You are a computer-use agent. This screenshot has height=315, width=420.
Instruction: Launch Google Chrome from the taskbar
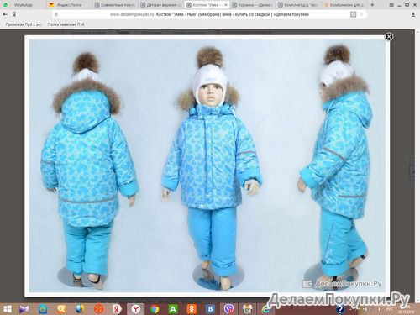[155, 309]
